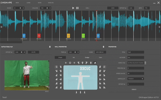This screenshot has width=161, height=100.
Task: Move wall shape right with right arrow
Action: point(74,63)
